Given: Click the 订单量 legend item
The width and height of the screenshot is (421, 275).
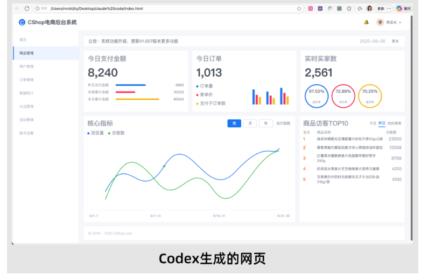Looking at the screenshot, I should point(205,86).
